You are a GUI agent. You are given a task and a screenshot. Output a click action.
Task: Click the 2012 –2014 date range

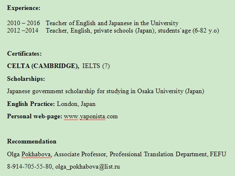click(23, 31)
